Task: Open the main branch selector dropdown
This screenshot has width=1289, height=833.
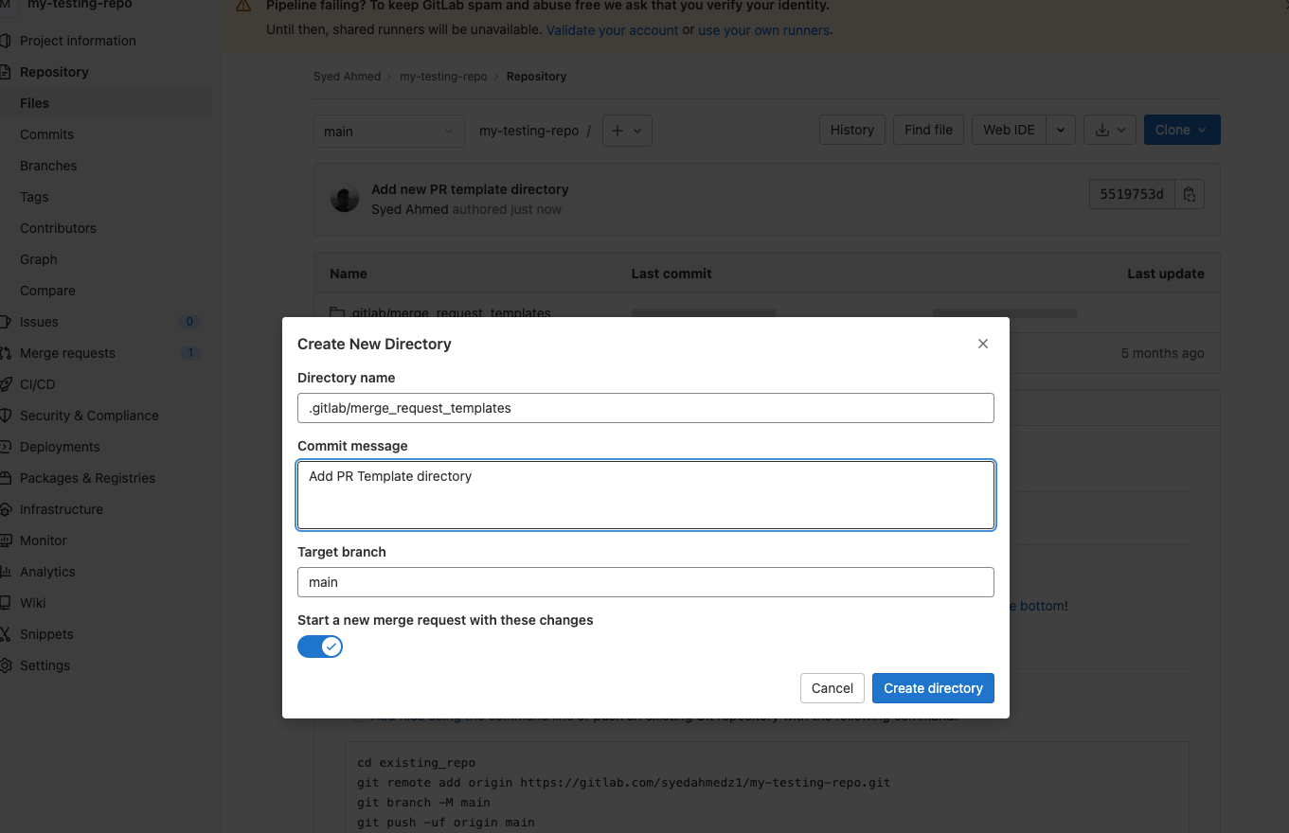Action: [388, 132]
